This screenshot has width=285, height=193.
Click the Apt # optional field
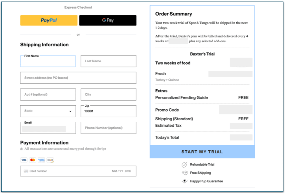click(48, 94)
